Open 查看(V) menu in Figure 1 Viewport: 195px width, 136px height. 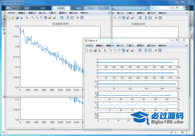(32, 13)
